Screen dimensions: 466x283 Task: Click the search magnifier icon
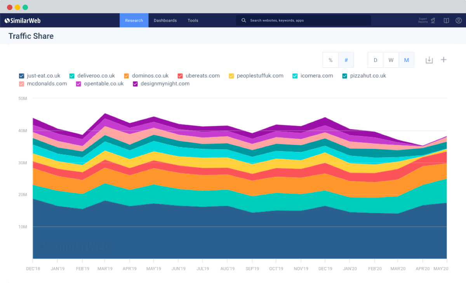coord(244,21)
